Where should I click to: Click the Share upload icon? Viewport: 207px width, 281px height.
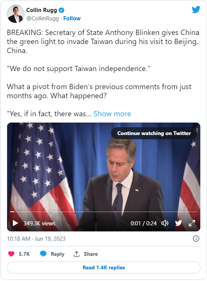click(x=77, y=254)
